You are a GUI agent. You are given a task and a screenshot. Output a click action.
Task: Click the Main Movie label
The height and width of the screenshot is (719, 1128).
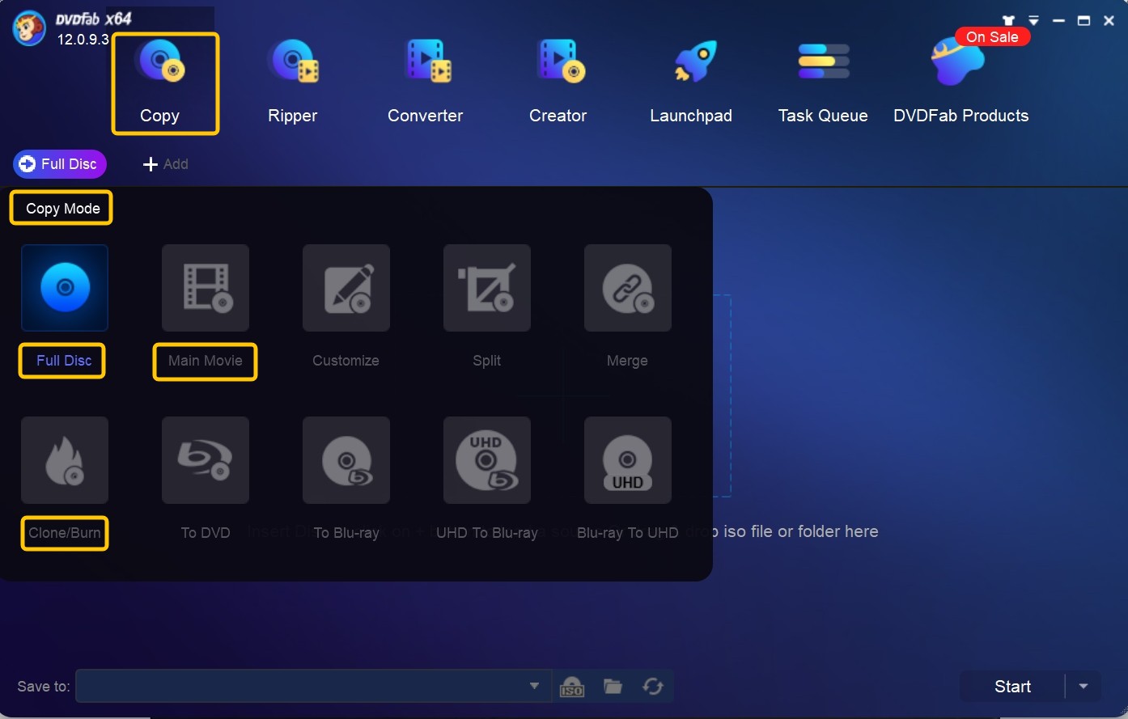click(x=206, y=361)
